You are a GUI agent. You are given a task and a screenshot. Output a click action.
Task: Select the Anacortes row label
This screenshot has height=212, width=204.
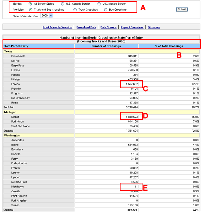(18, 140)
